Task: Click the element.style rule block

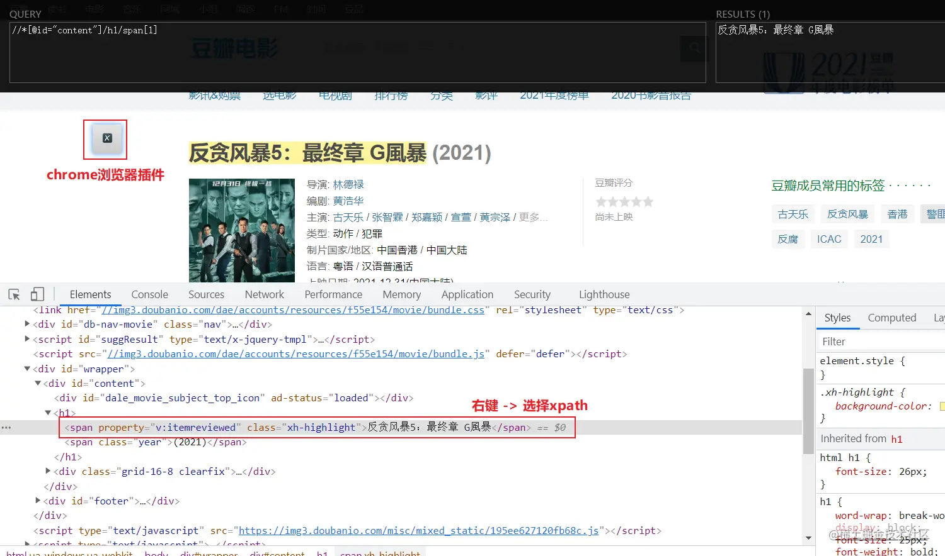Action: pyautogui.click(x=881, y=368)
